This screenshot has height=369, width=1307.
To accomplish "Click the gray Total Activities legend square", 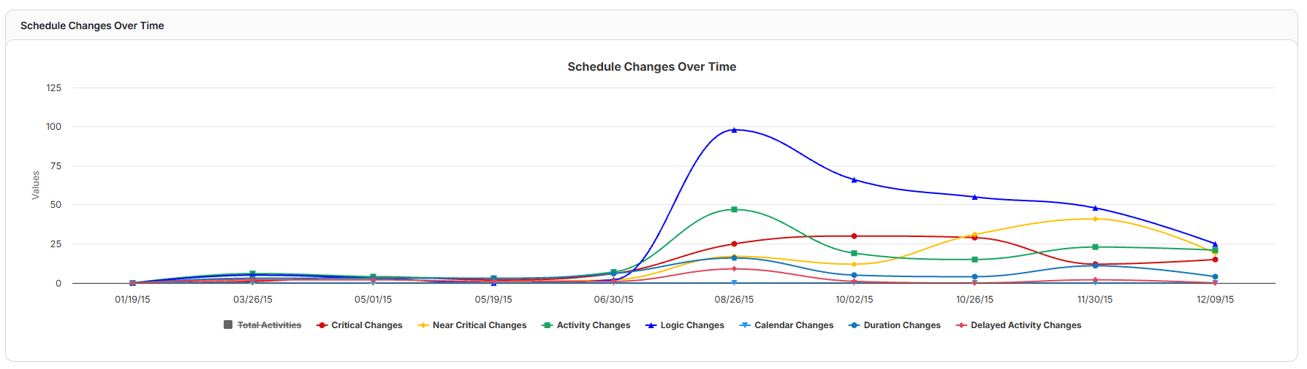I will (x=228, y=325).
